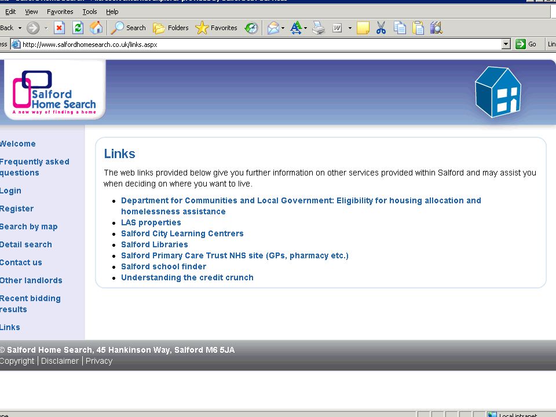The width and height of the screenshot is (556, 417).
Task: Open the History clock icon
Action: click(x=251, y=28)
